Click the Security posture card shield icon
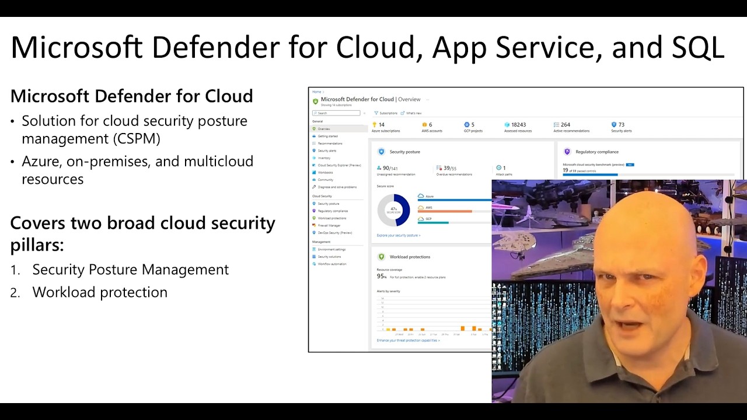 pyautogui.click(x=382, y=152)
